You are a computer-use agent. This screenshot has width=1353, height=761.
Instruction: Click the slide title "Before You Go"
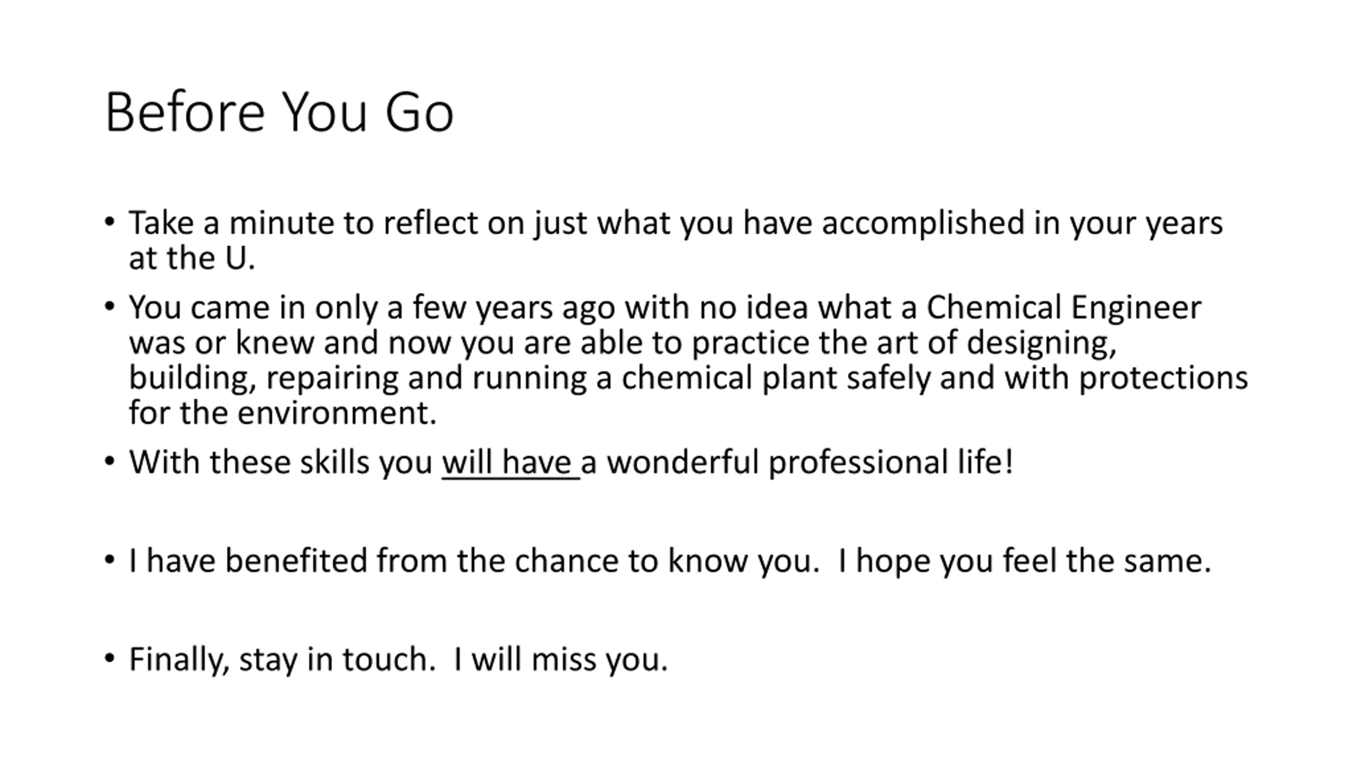tap(279, 112)
